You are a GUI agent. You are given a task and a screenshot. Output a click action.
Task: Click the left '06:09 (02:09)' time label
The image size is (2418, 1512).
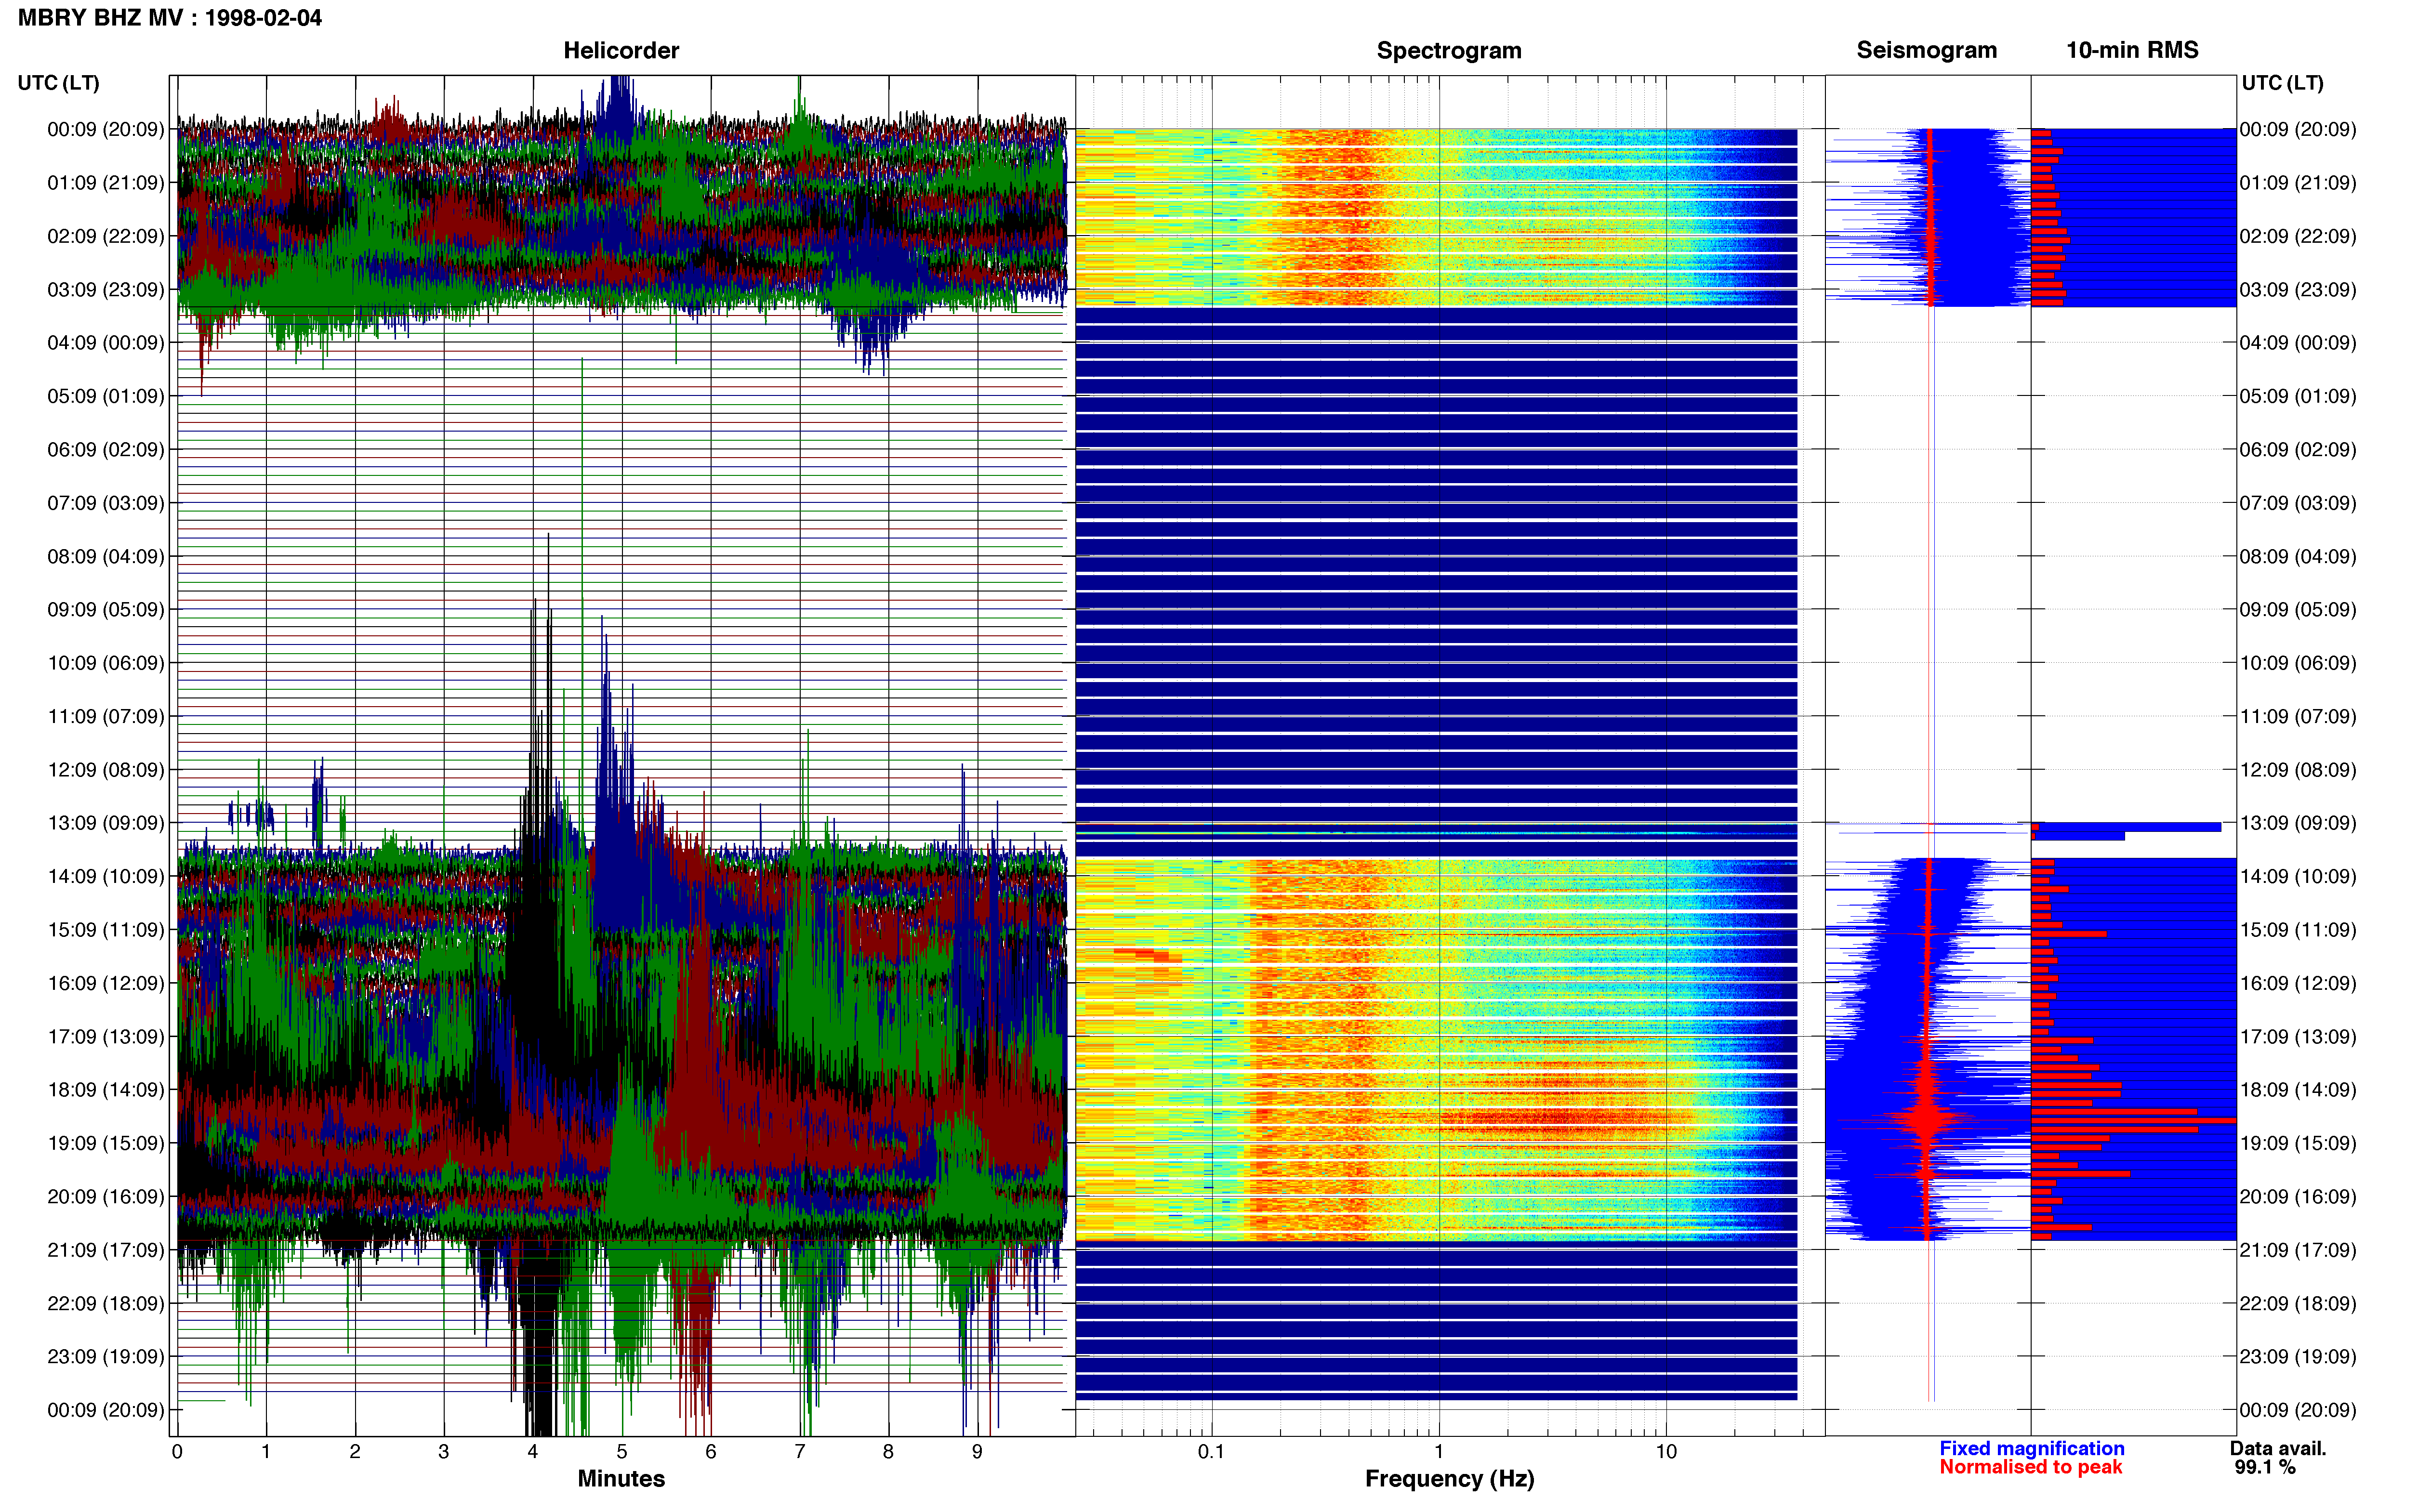point(106,450)
